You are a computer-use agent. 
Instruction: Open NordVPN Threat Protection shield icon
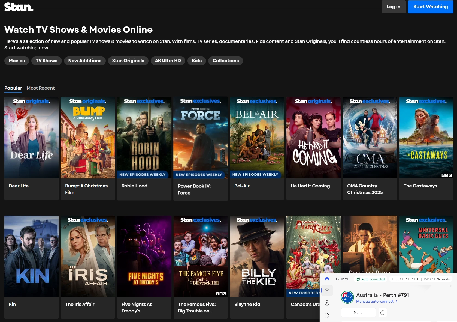(x=327, y=303)
